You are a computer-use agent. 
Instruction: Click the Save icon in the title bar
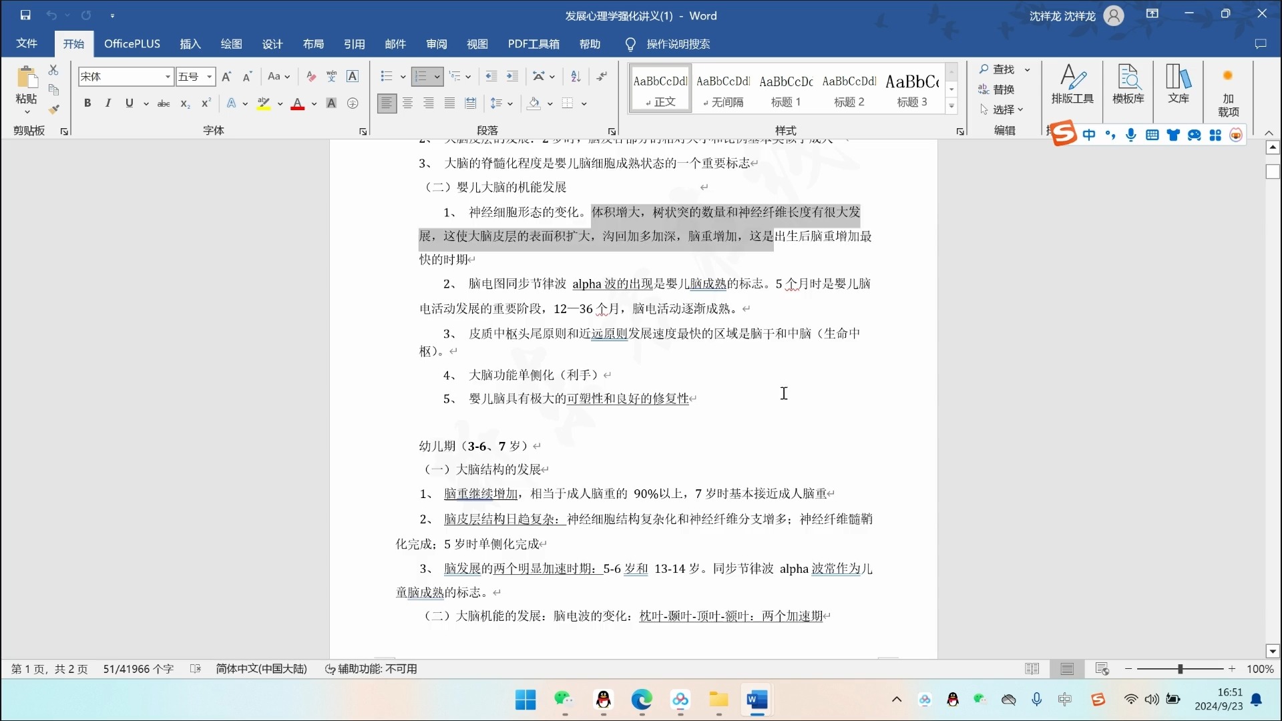click(x=25, y=15)
